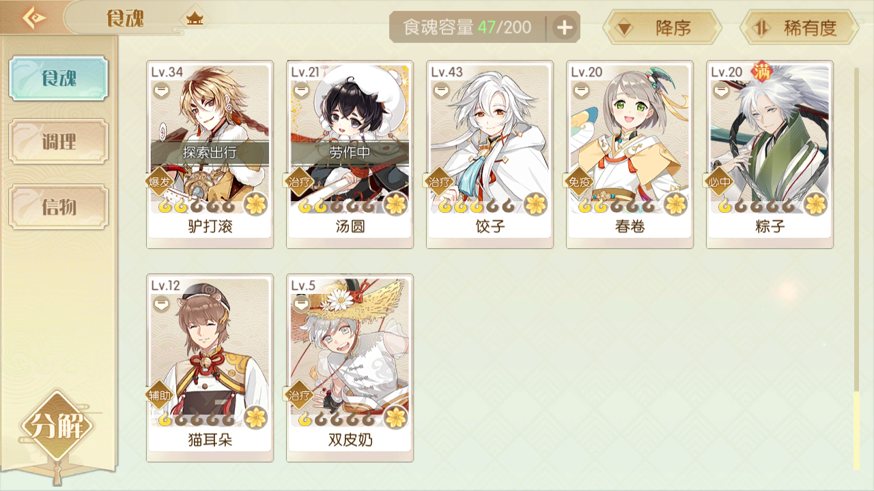Screen dimensions: 874x491
Task: Open the 稀有度 sorting dropdown
Action: [x=799, y=28]
